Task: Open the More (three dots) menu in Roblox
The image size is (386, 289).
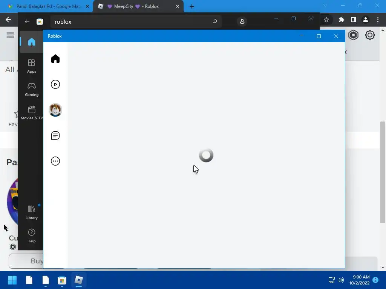Action: tap(55, 161)
